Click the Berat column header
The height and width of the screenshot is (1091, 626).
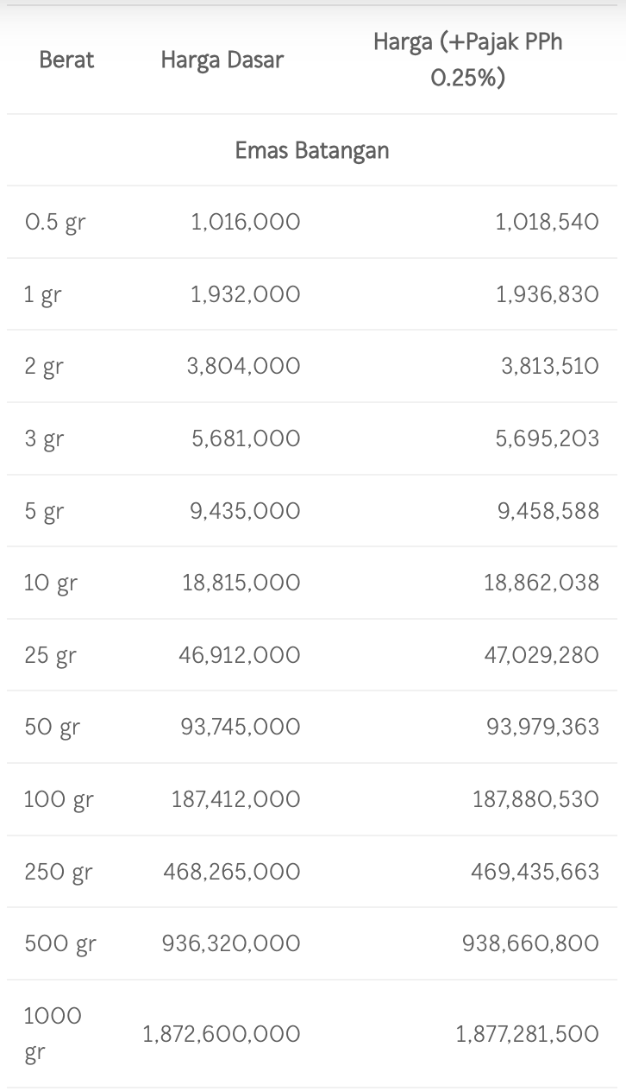coord(66,60)
